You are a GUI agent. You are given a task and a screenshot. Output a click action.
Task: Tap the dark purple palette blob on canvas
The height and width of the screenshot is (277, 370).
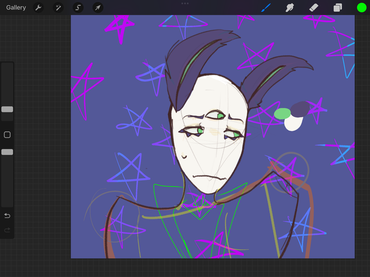(300, 109)
